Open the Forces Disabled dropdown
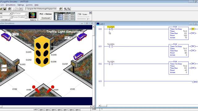The height and width of the screenshot is (111, 198). [x=26, y=17]
